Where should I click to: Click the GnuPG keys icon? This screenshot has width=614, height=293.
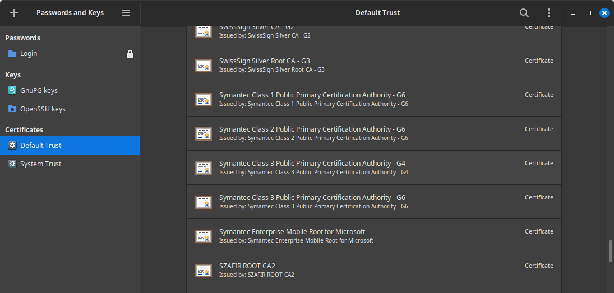click(x=12, y=90)
